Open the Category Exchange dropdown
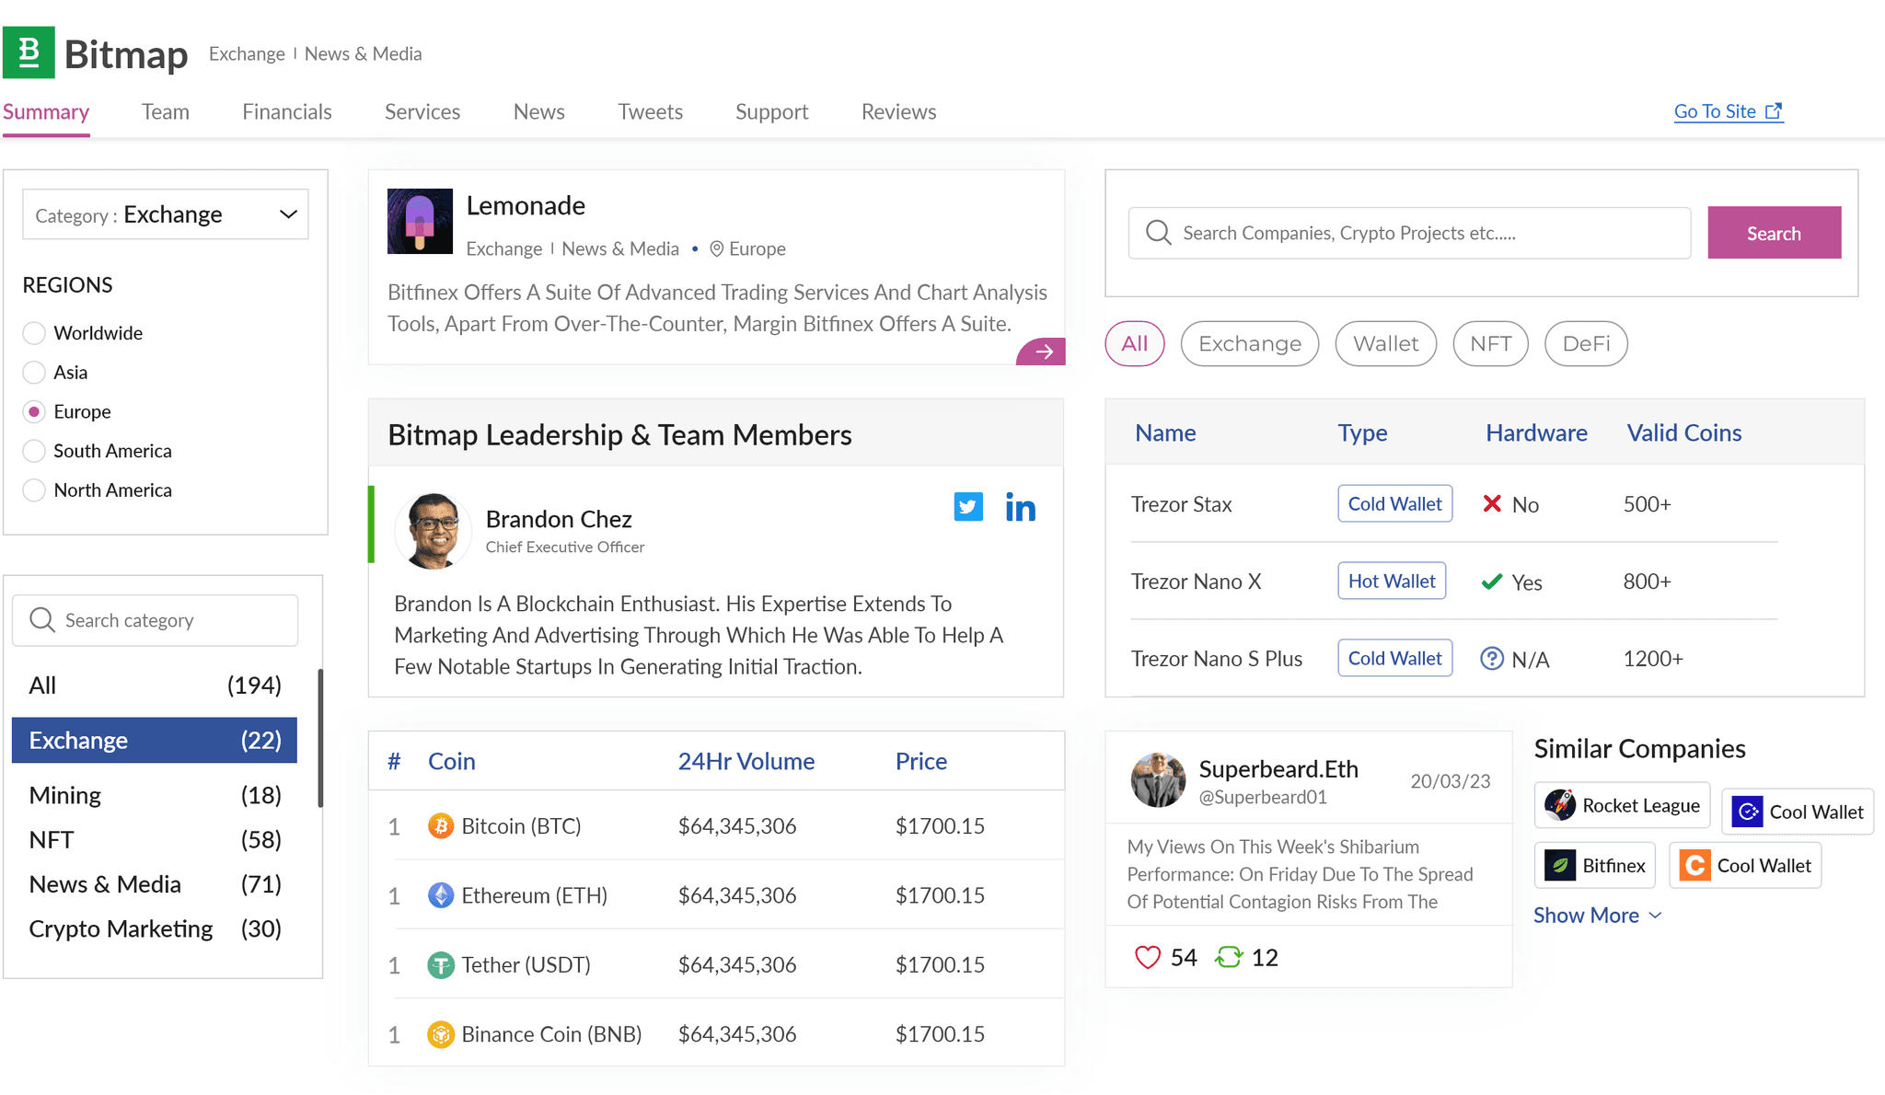This screenshot has width=1885, height=1095. (166, 214)
